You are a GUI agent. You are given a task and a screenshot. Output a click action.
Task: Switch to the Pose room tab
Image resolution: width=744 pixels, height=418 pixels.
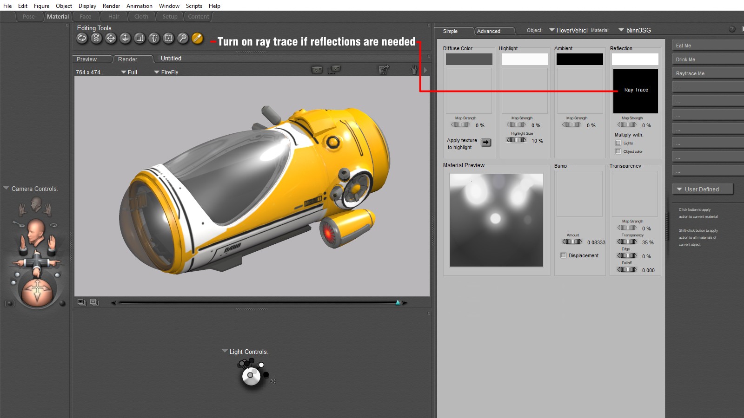tap(29, 17)
